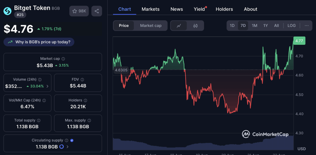Image resolution: width=316 pixels, height=155 pixels.
Task: Expand the Circulating supply chevron
Action: pos(68,147)
